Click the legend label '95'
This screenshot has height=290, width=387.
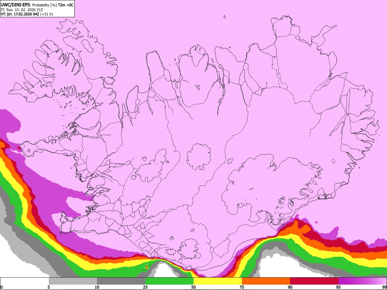(x=339, y=287)
